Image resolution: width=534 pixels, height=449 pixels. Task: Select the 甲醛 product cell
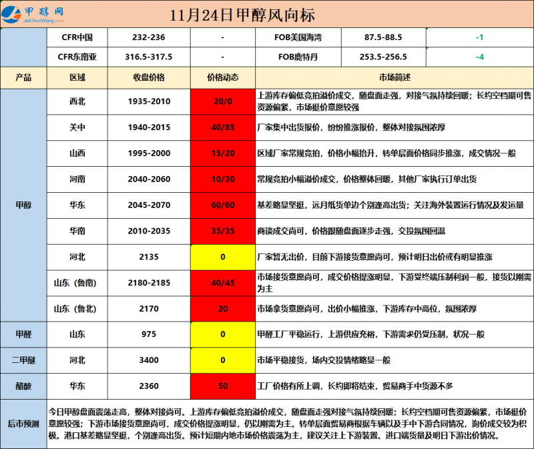[23, 334]
